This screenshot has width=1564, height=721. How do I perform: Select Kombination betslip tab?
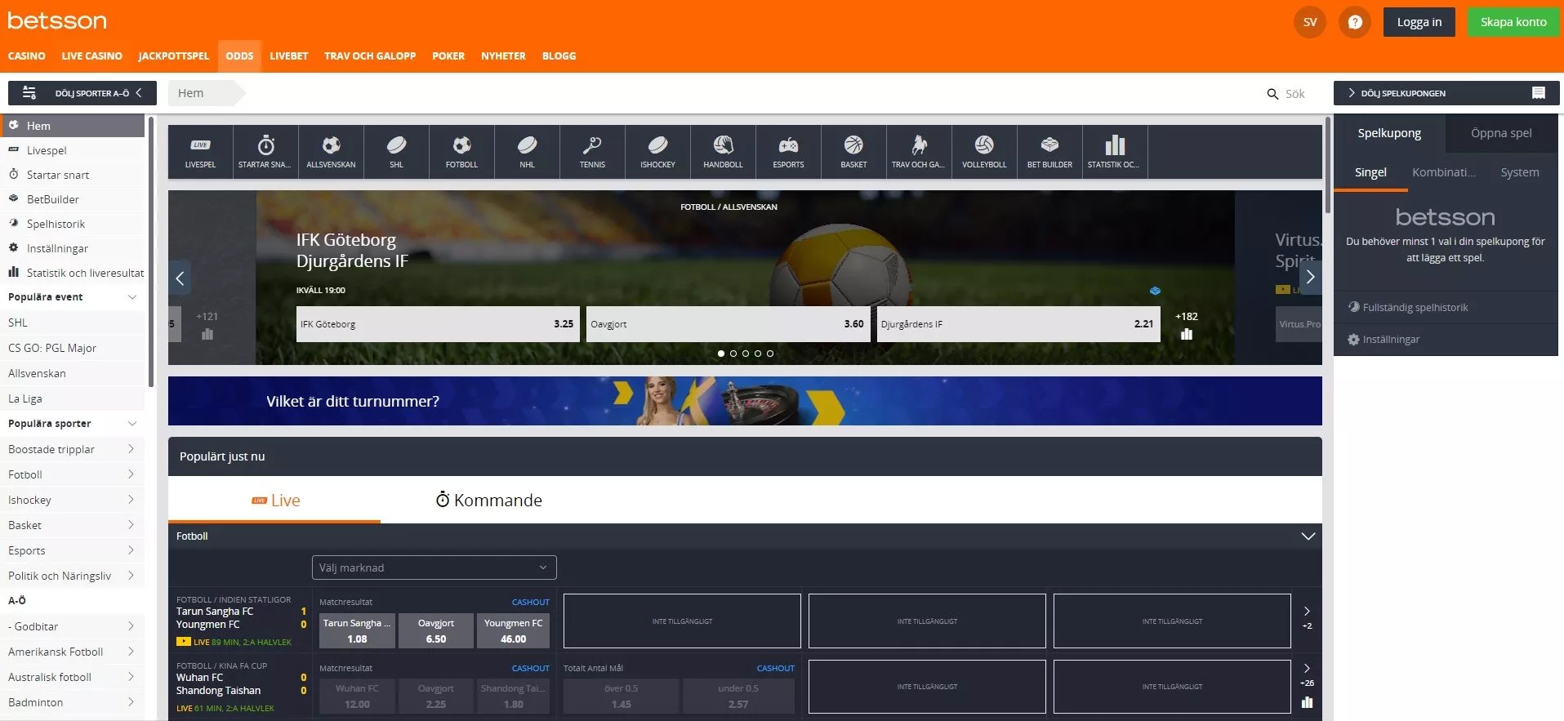pos(1444,172)
